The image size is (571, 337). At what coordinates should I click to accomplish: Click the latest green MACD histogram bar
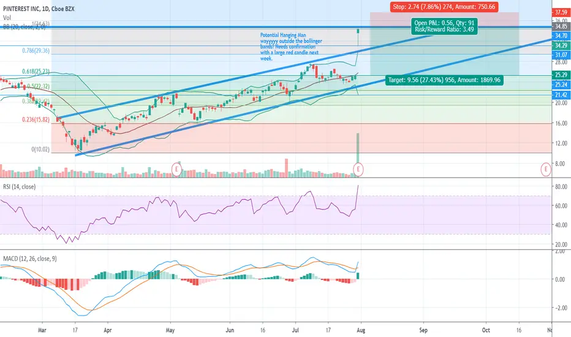[358, 276]
